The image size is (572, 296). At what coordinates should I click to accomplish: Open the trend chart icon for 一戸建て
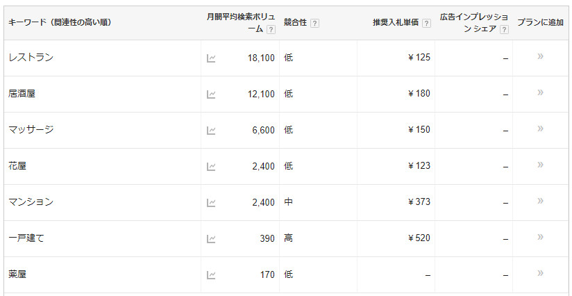point(211,238)
